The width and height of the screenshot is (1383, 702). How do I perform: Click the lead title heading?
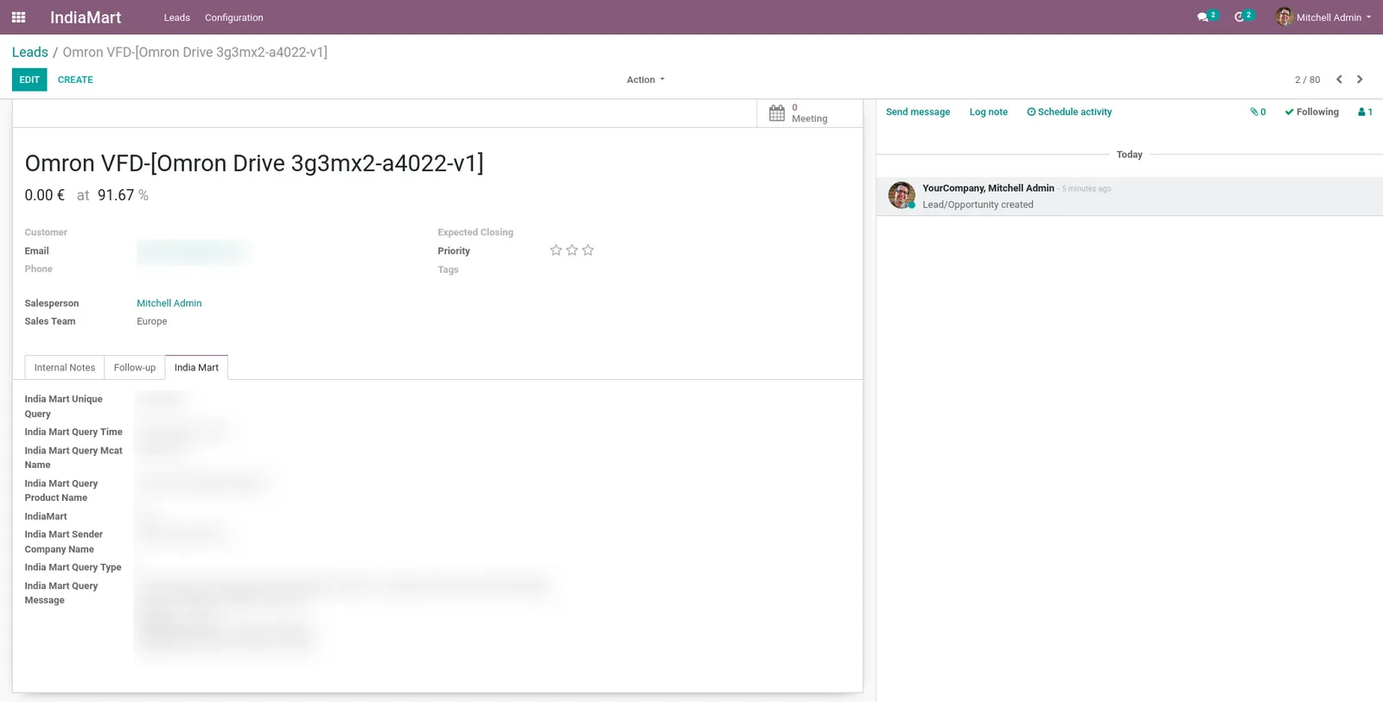254,163
